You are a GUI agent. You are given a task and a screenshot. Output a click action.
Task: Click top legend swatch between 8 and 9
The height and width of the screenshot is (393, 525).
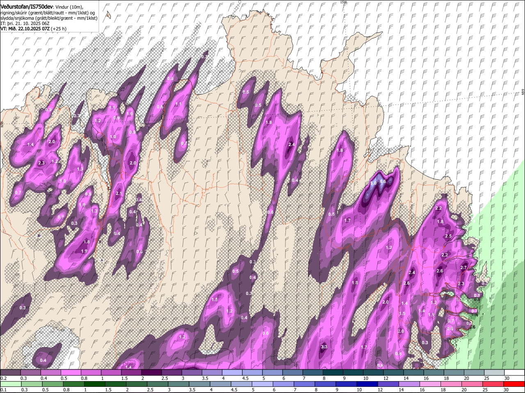coord(333,372)
